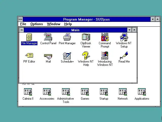This screenshot has width=162, height=122.
Task: Select the Accessories program group
Action: coord(47,92)
